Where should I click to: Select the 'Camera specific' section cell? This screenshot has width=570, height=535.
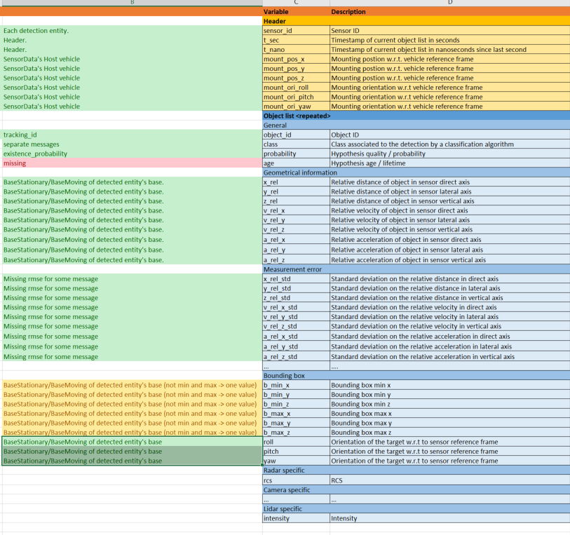point(416,489)
